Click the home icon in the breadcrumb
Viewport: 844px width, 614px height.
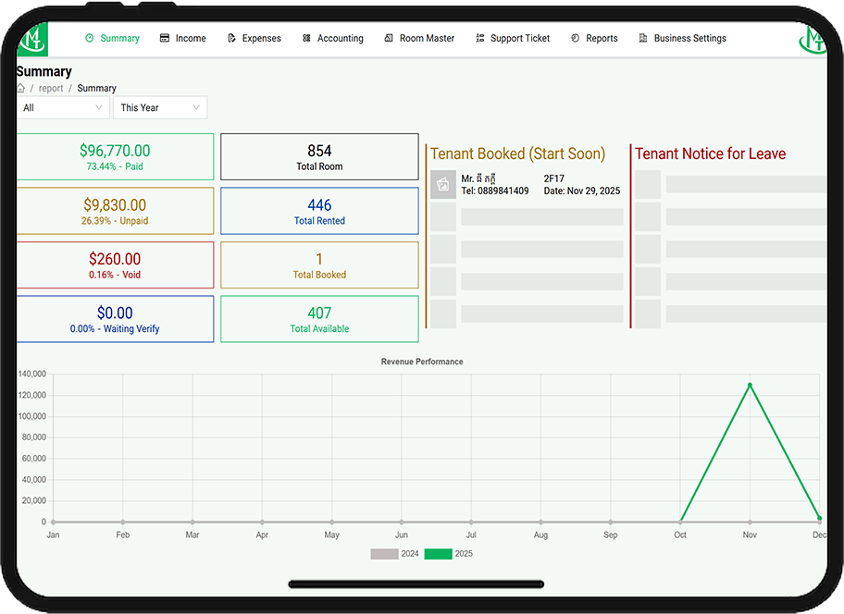19,88
